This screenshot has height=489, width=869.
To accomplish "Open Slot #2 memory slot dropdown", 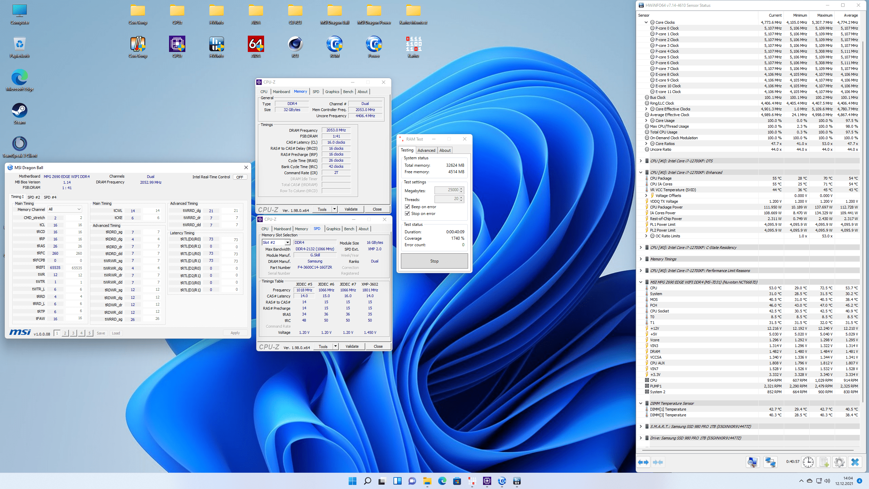I will (287, 242).
